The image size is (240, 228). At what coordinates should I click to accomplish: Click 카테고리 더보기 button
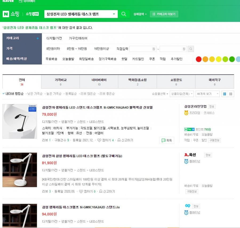(164, 14)
